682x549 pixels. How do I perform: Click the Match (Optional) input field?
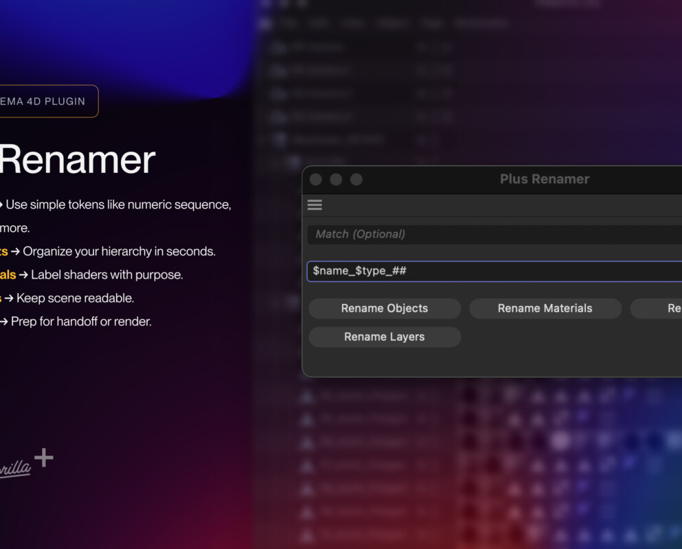tap(495, 234)
